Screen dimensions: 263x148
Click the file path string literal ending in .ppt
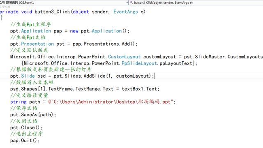111,102
